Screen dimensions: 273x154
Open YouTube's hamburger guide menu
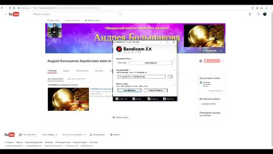tap(5, 14)
